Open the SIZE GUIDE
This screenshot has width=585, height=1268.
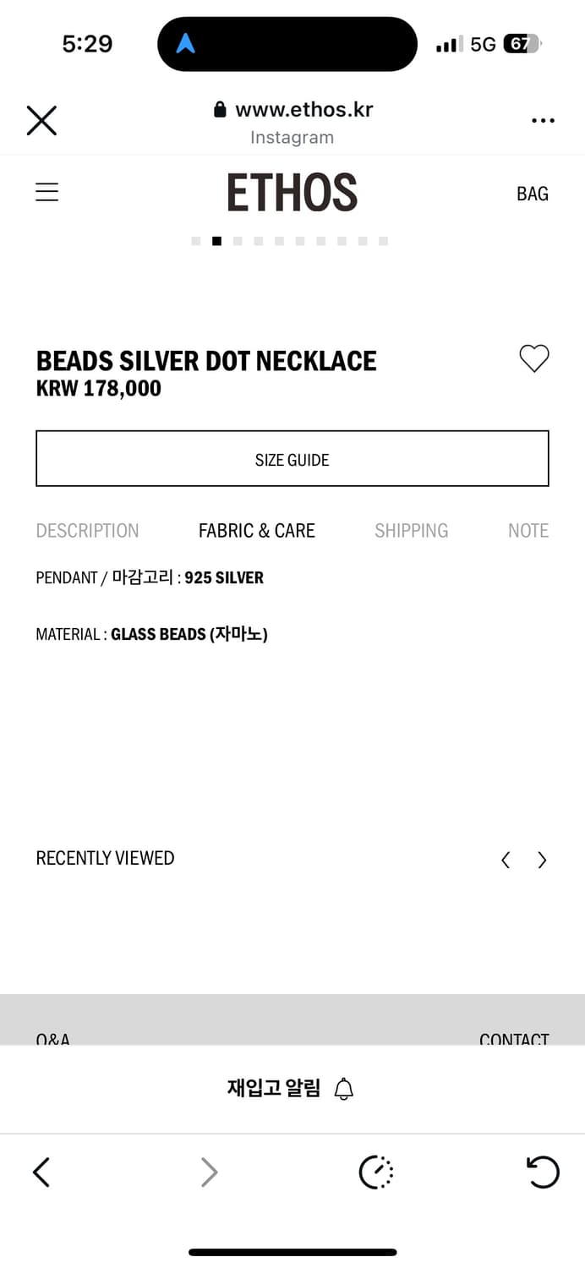tap(292, 459)
